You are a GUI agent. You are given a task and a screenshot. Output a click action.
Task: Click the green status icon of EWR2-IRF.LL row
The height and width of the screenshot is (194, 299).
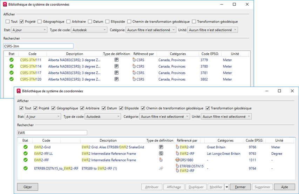[x=25, y=153]
